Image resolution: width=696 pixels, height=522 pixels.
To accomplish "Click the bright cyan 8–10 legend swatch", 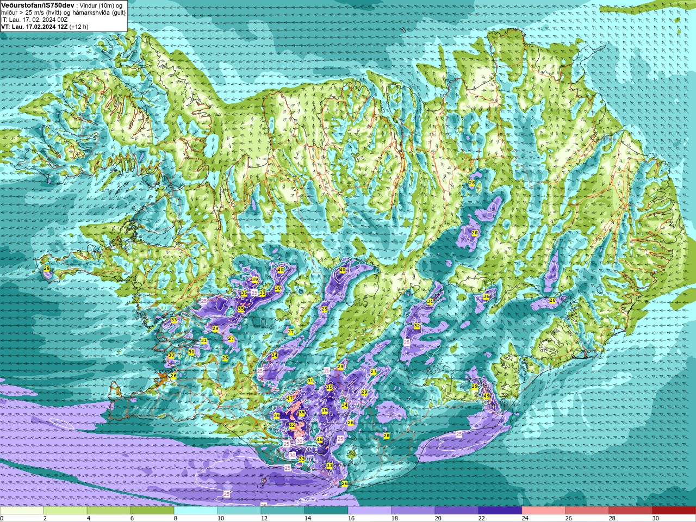I will point(196,511).
